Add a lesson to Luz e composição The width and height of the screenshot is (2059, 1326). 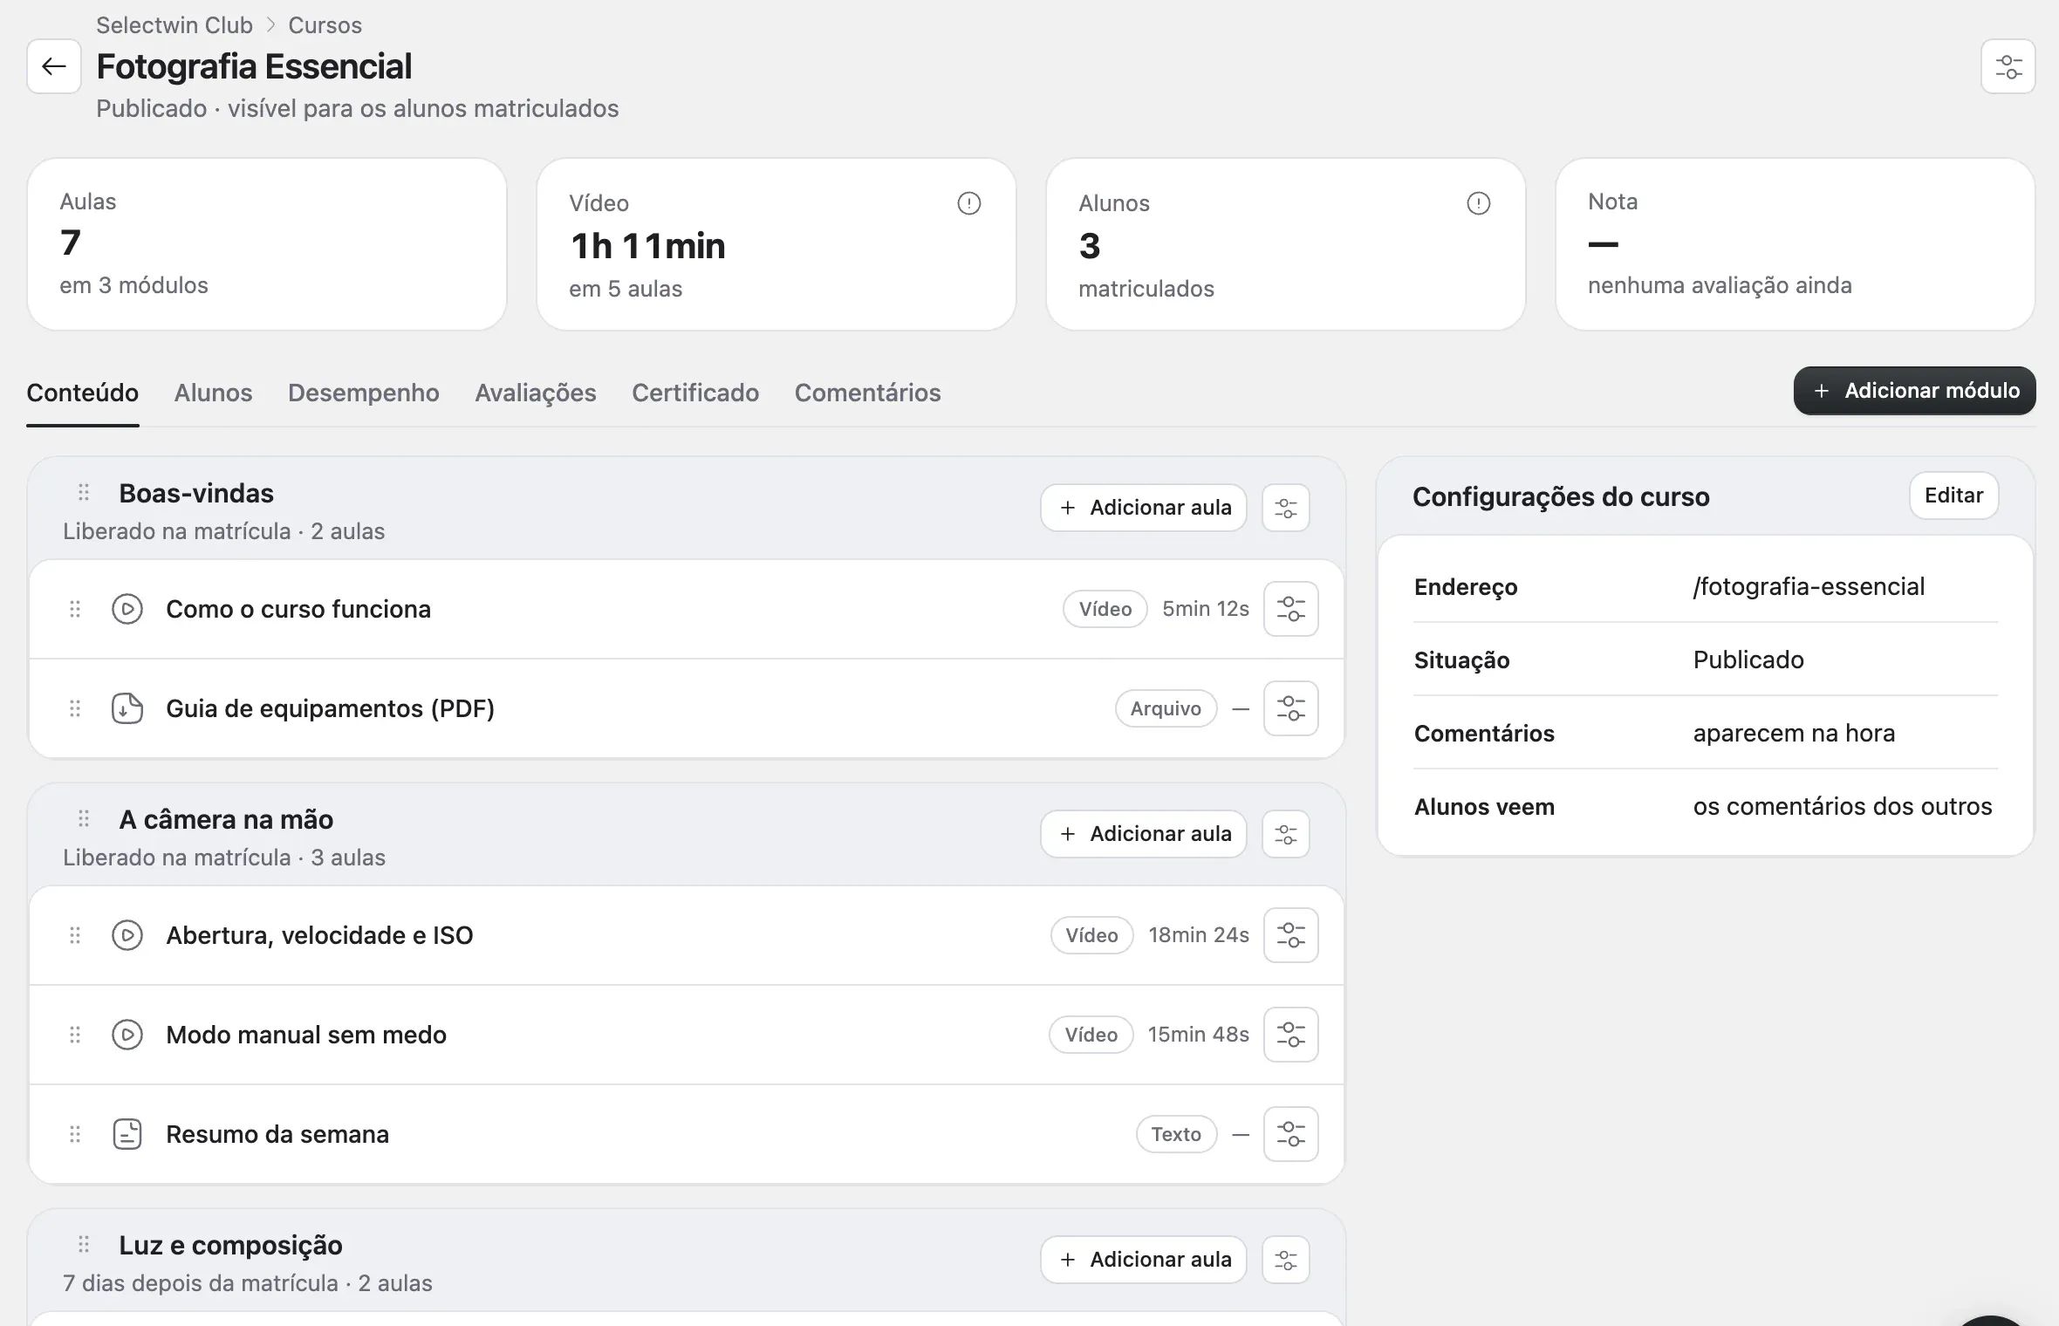coord(1144,1260)
